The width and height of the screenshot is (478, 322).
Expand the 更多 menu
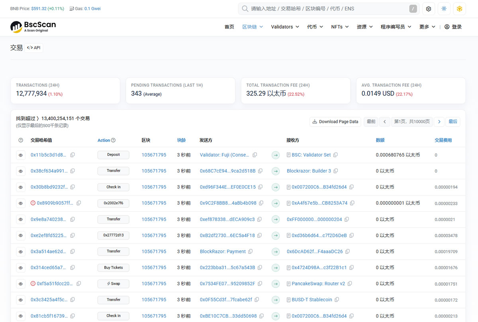(427, 27)
